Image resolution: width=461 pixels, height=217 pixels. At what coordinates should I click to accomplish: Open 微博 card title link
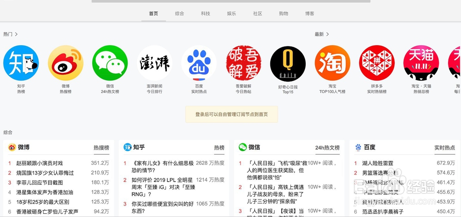(x=24, y=147)
